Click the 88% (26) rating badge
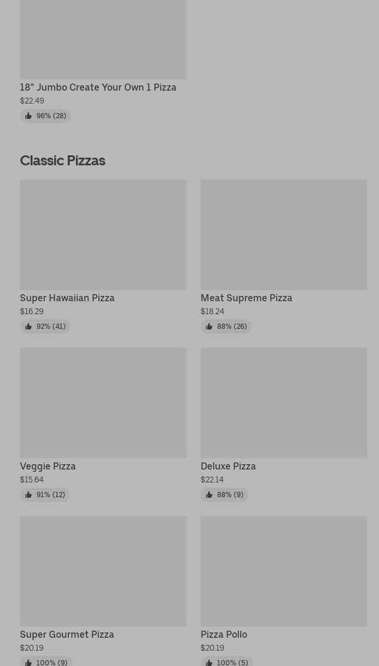 point(226,327)
